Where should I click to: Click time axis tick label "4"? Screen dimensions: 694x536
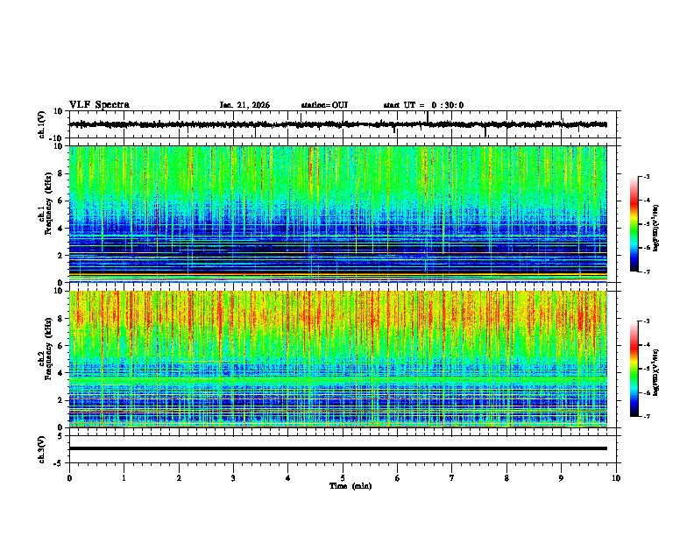coord(288,478)
